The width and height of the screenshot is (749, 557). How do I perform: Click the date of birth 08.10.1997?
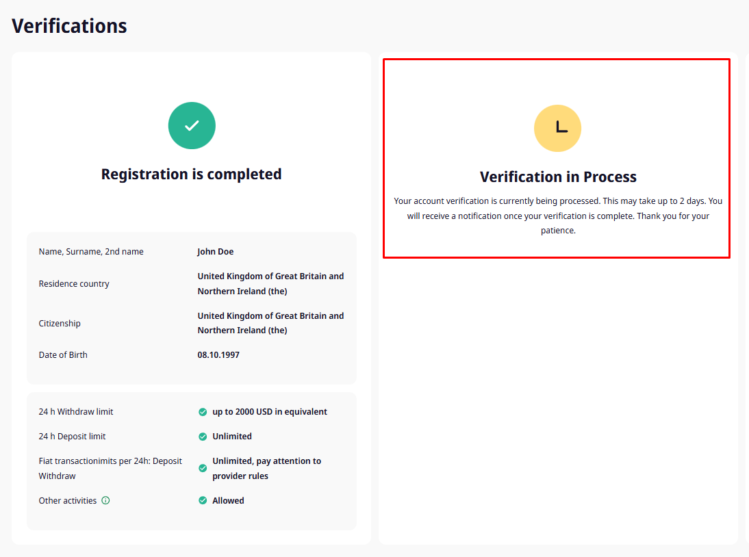click(x=218, y=354)
